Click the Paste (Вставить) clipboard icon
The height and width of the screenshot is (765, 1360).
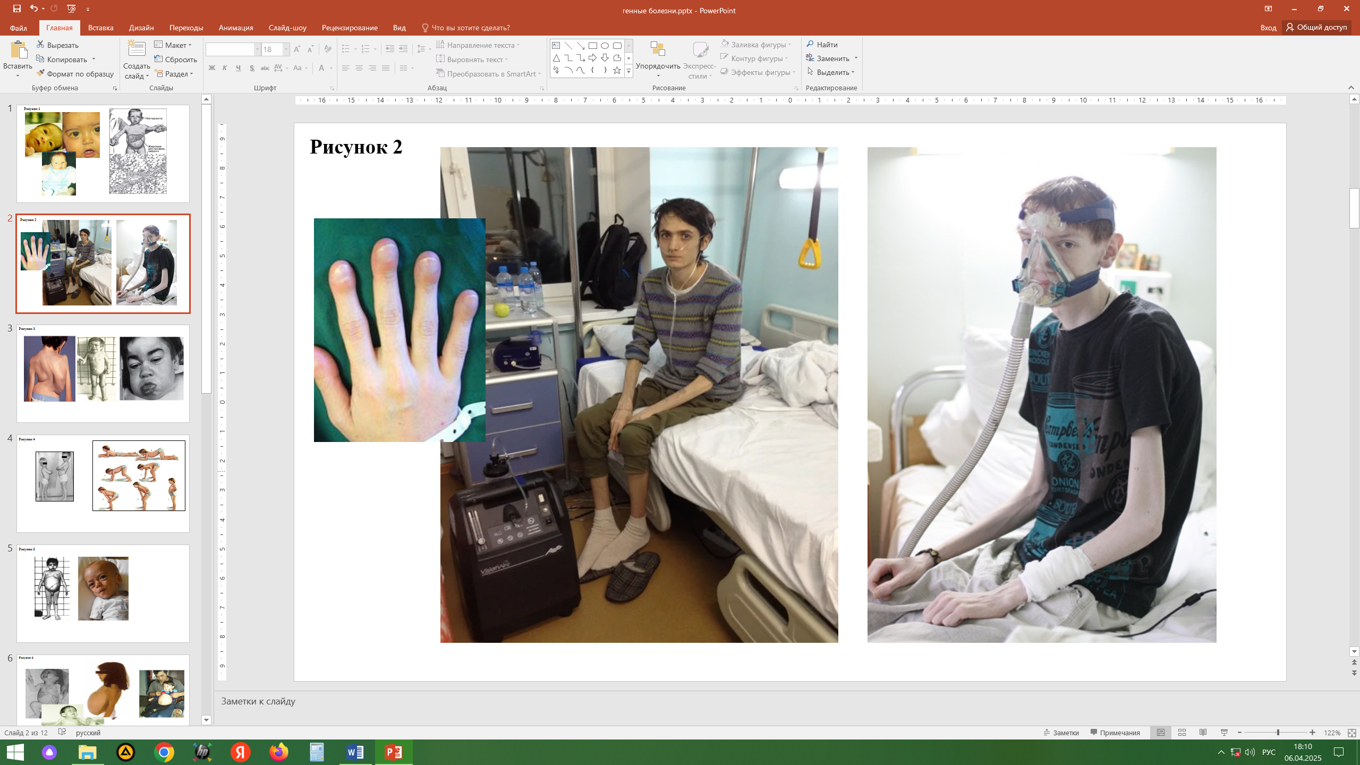(x=18, y=50)
